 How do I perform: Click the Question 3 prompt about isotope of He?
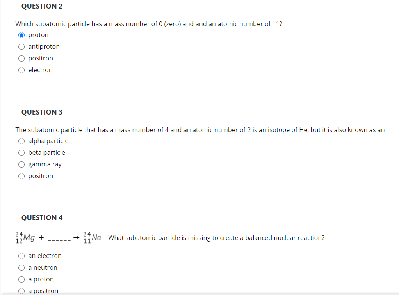[x=200, y=130]
